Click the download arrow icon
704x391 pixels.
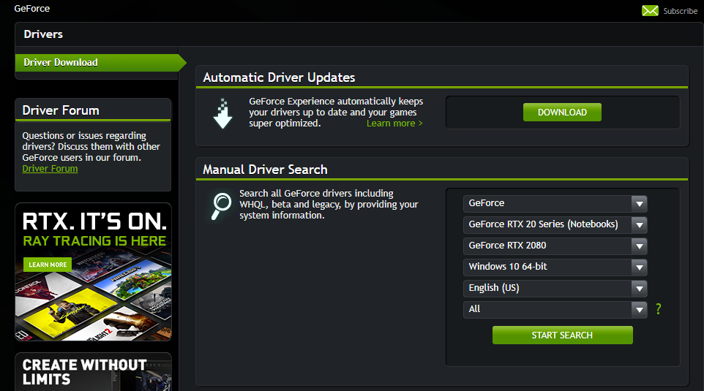click(x=222, y=115)
